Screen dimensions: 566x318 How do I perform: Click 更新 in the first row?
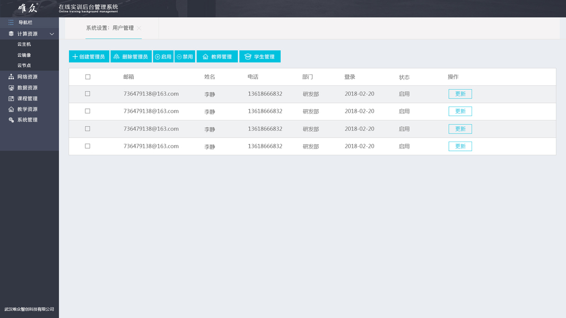pos(460,94)
